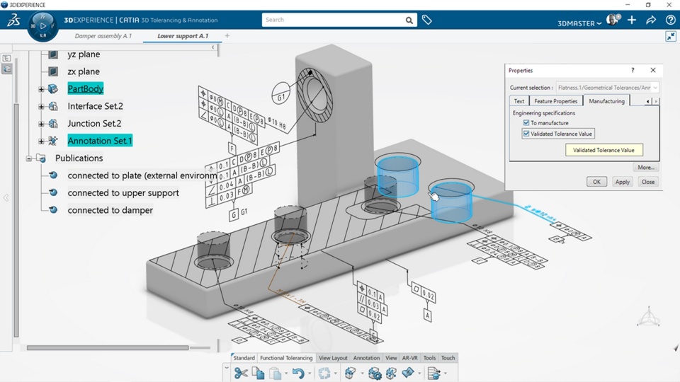Viewport: 680px width, 382px height.
Task: Expand the action bar chevron at left
Action: click(x=226, y=368)
